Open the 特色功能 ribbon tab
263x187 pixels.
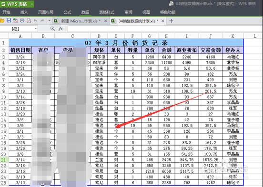pos(168,12)
